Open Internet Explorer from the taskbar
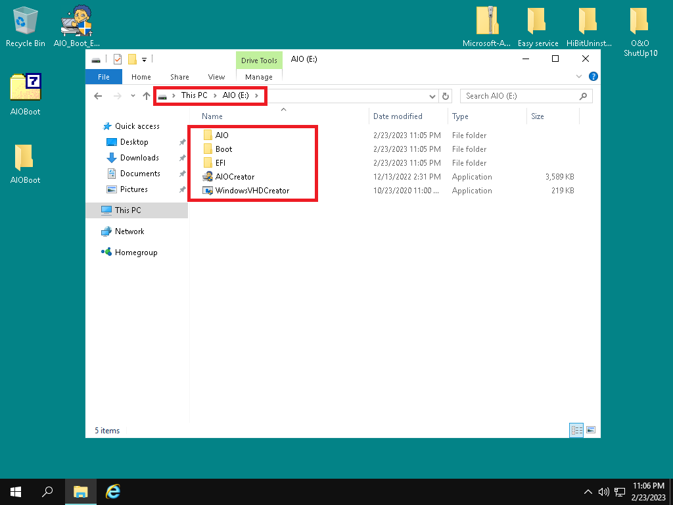 [x=113, y=491]
